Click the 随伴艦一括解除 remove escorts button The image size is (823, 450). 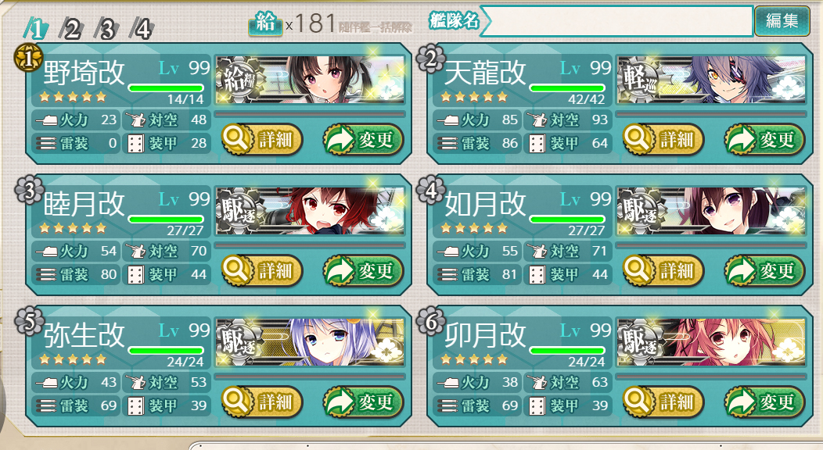[376, 27]
